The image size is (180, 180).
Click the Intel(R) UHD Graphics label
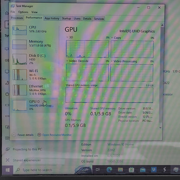click(x=137, y=31)
